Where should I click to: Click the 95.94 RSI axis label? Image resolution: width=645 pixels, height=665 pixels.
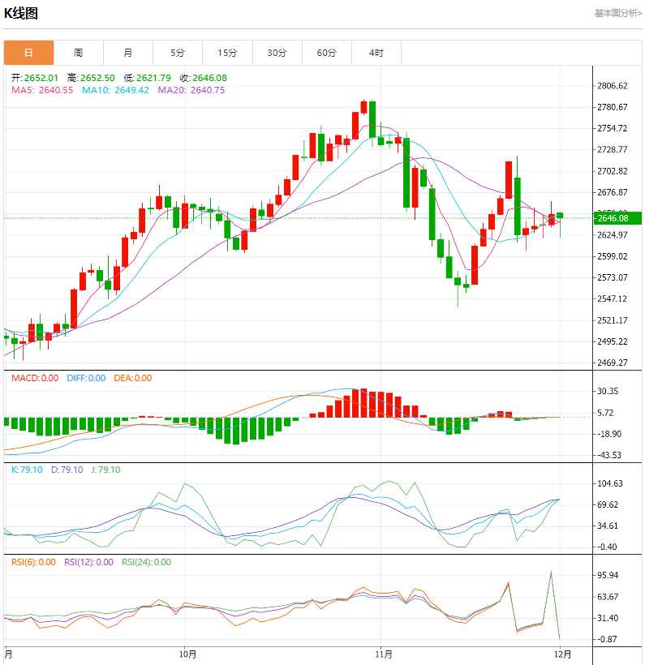[607, 576]
